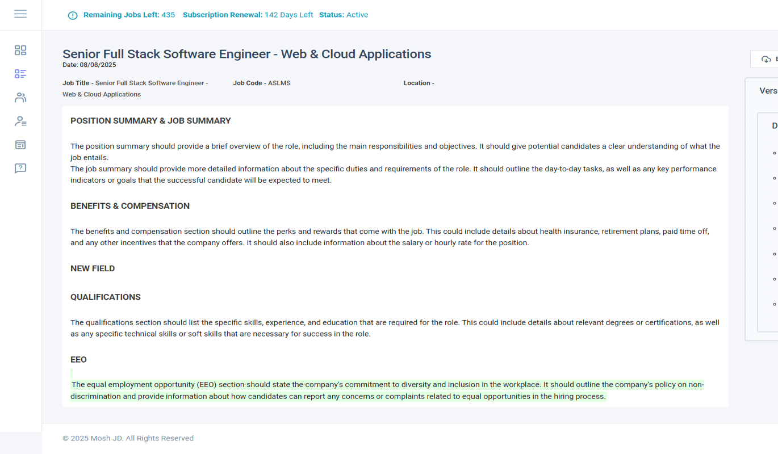The image size is (778, 454).
Task: Open the hamburger navigation menu
Action: point(20,15)
